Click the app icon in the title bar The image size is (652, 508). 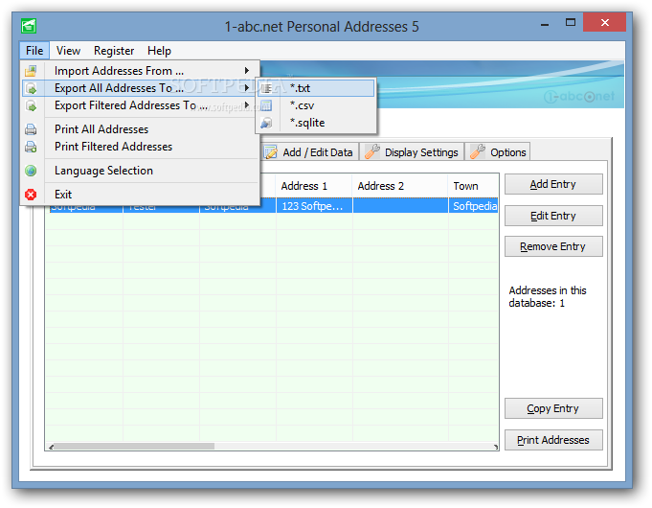point(29,26)
